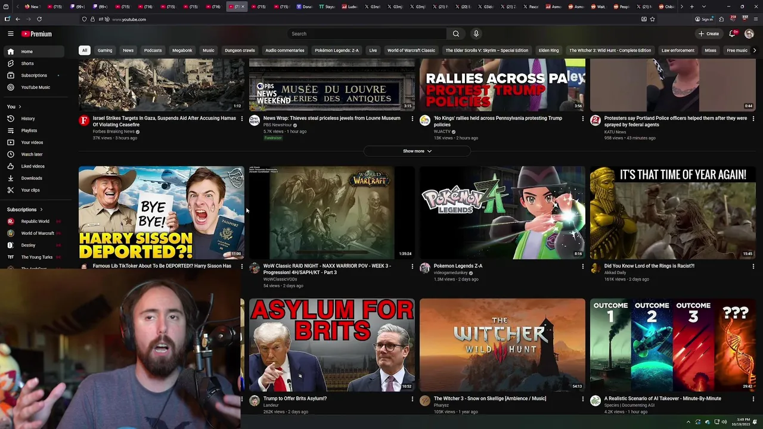Start voice search with microphone
The height and width of the screenshot is (429, 763).
tap(476, 34)
